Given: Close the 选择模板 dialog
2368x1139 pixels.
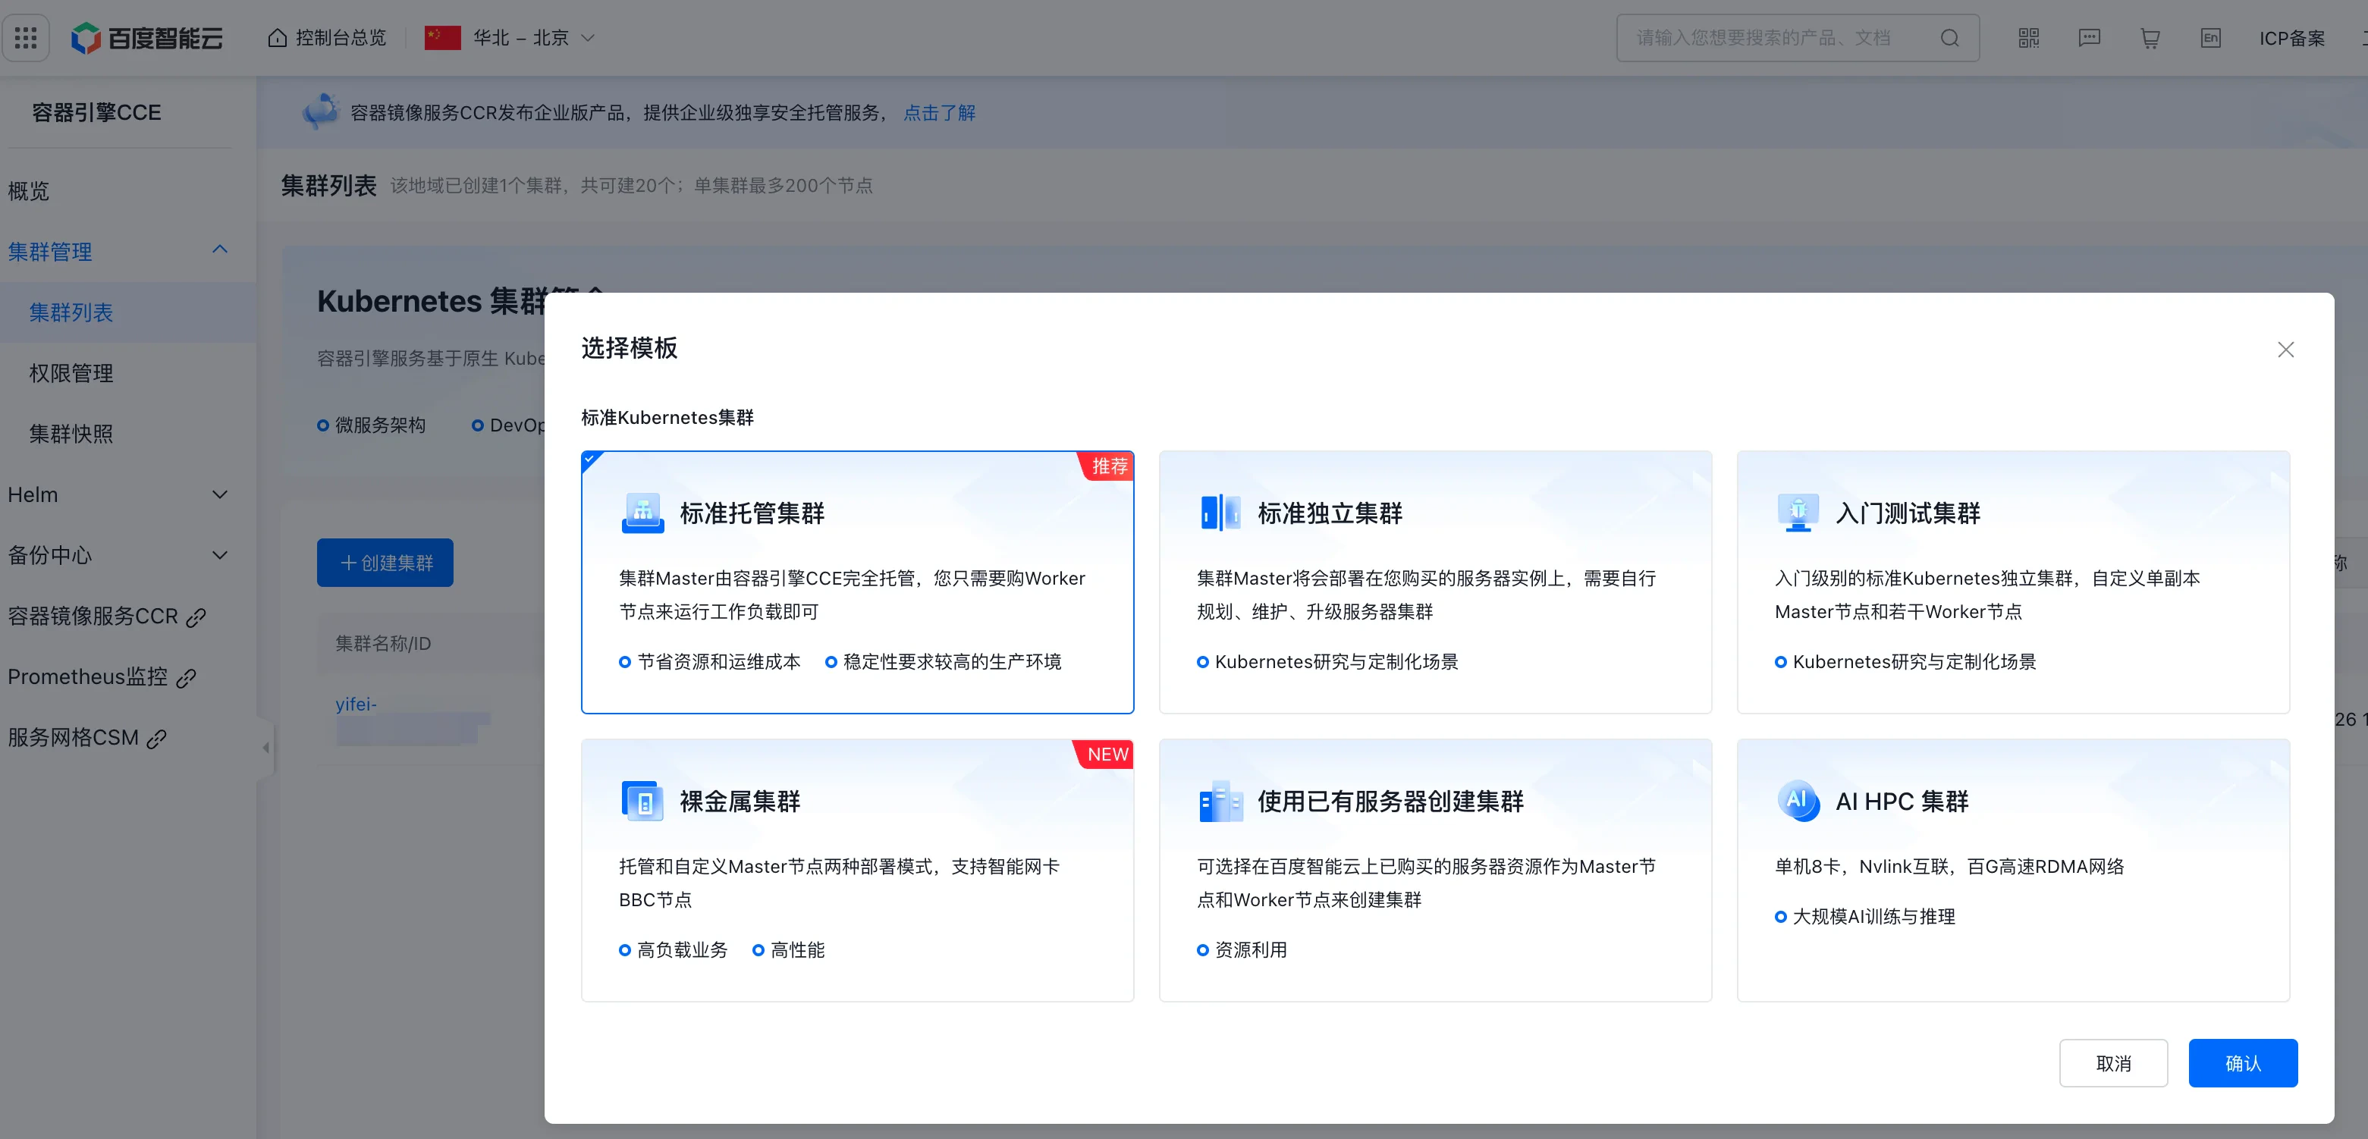Looking at the screenshot, I should (x=2285, y=350).
